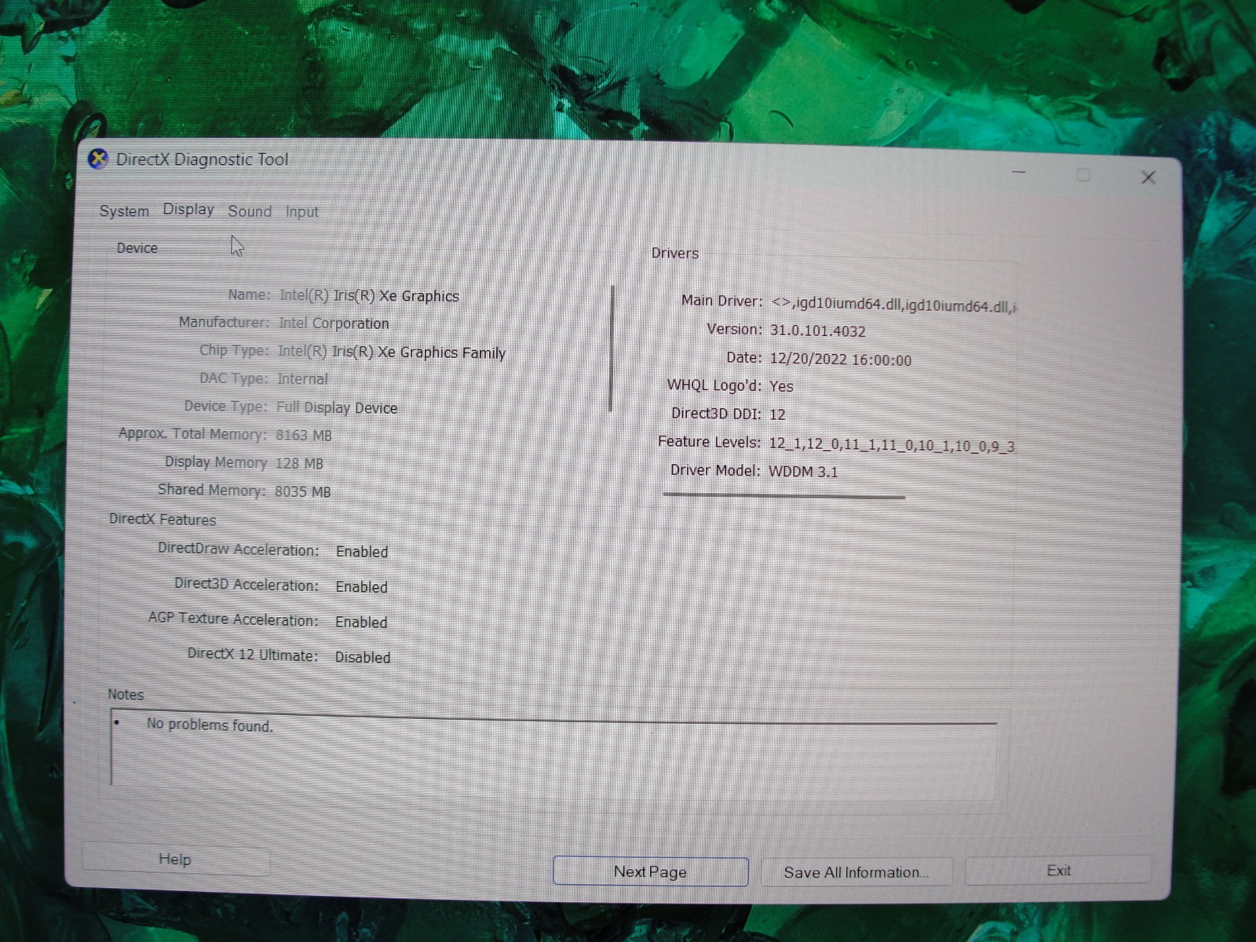The width and height of the screenshot is (1256, 942).
Task: Select the device name Intel(R) Iris(R) Xe Graphics
Action: click(x=369, y=296)
